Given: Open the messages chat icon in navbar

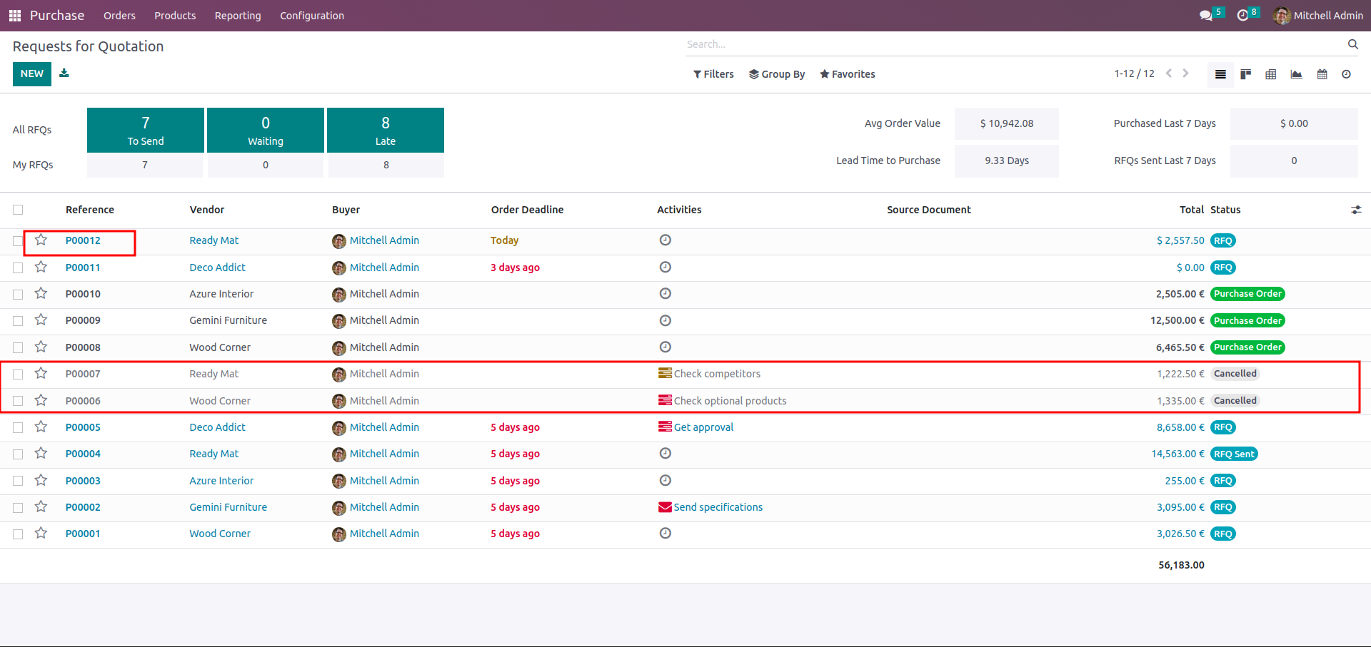Looking at the screenshot, I should pos(1206,16).
